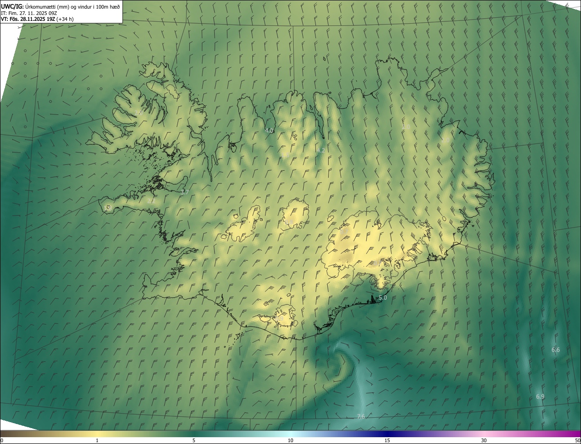This screenshot has height=444, width=581.
Task: Click the 6.6 value label over the ocean
Action: pos(556,350)
